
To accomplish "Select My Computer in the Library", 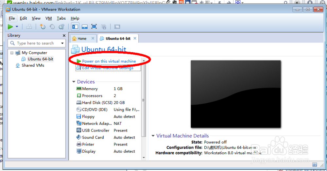I will [34, 53].
